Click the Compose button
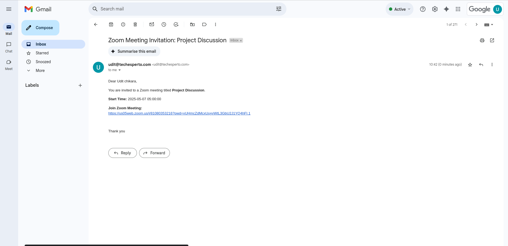 (40, 28)
